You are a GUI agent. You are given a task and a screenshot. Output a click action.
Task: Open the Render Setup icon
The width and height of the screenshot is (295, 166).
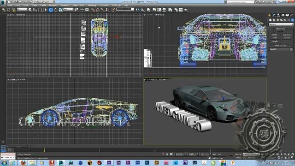(176, 10)
